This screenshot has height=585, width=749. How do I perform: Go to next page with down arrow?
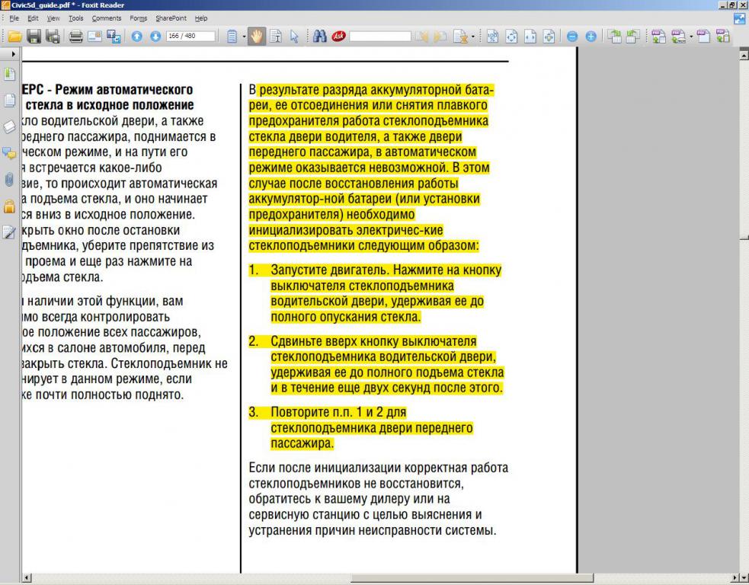155,36
